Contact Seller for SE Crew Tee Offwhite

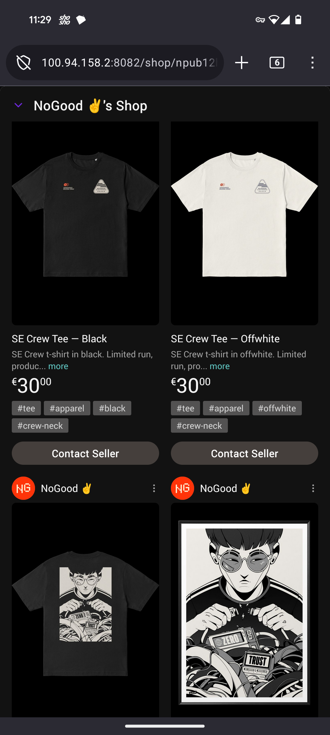coord(245,453)
